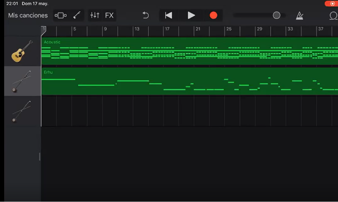Tap bar 29 on the ruler
This screenshot has width=338, height=202.
pyautogui.click(x=260, y=29)
